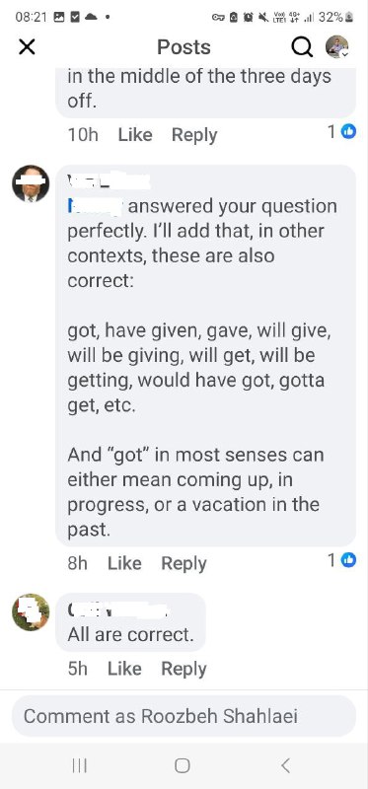The image size is (368, 789).
Task: Focus the Comment as Roozbeh Shahlaei field
Action: 184,716
